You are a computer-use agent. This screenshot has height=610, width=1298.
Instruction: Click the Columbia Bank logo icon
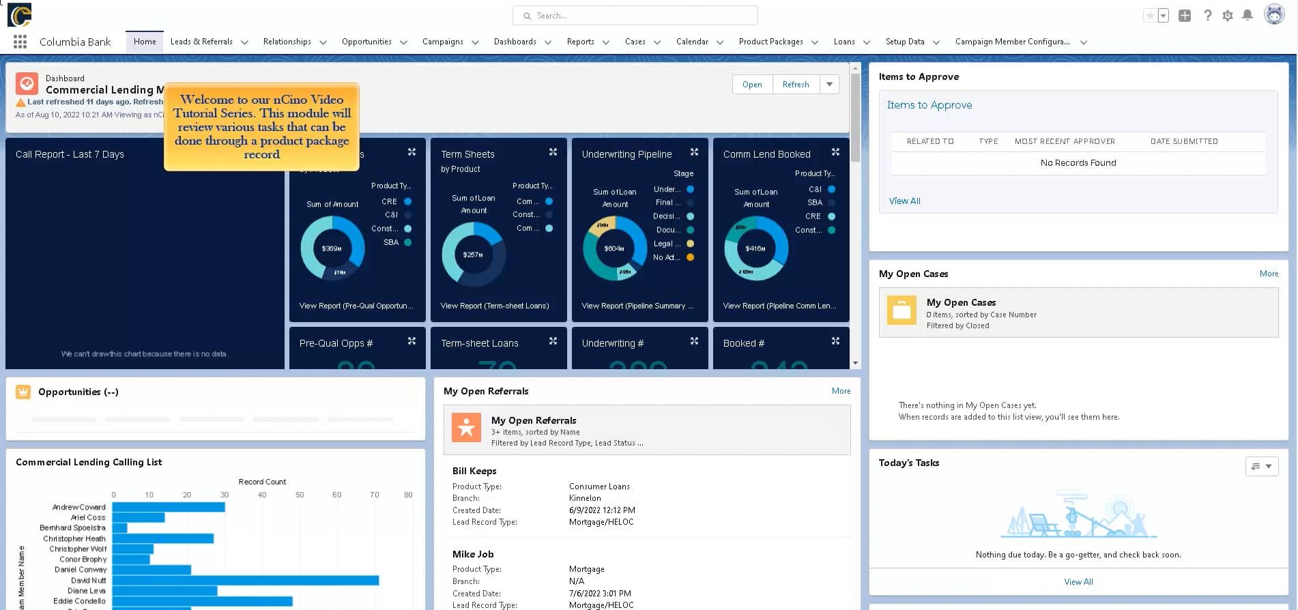click(20, 14)
